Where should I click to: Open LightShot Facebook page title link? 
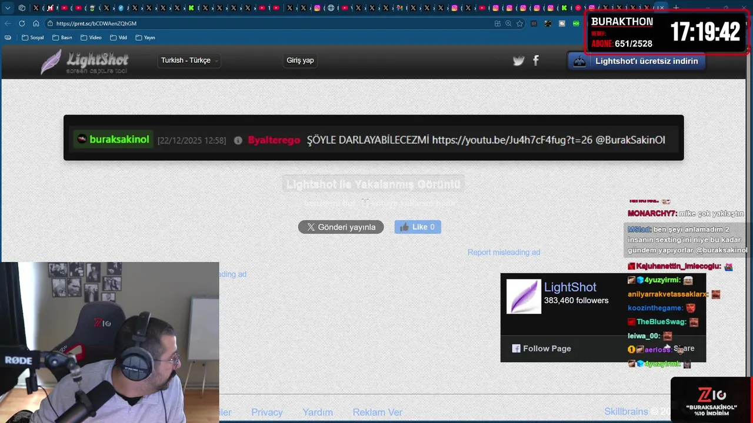coord(570,287)
